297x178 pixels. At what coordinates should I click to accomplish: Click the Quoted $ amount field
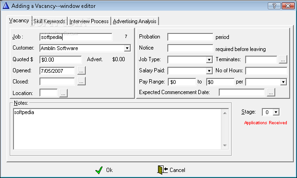[61, 59]
